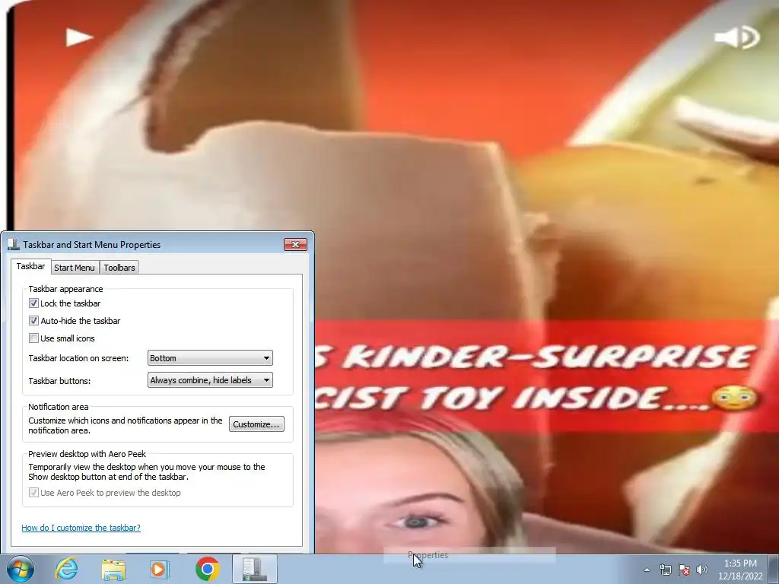Close the Taskbar and Start Menu Properties dialog
Viewport: 779px width, 584px height.
tap(296, 244)
